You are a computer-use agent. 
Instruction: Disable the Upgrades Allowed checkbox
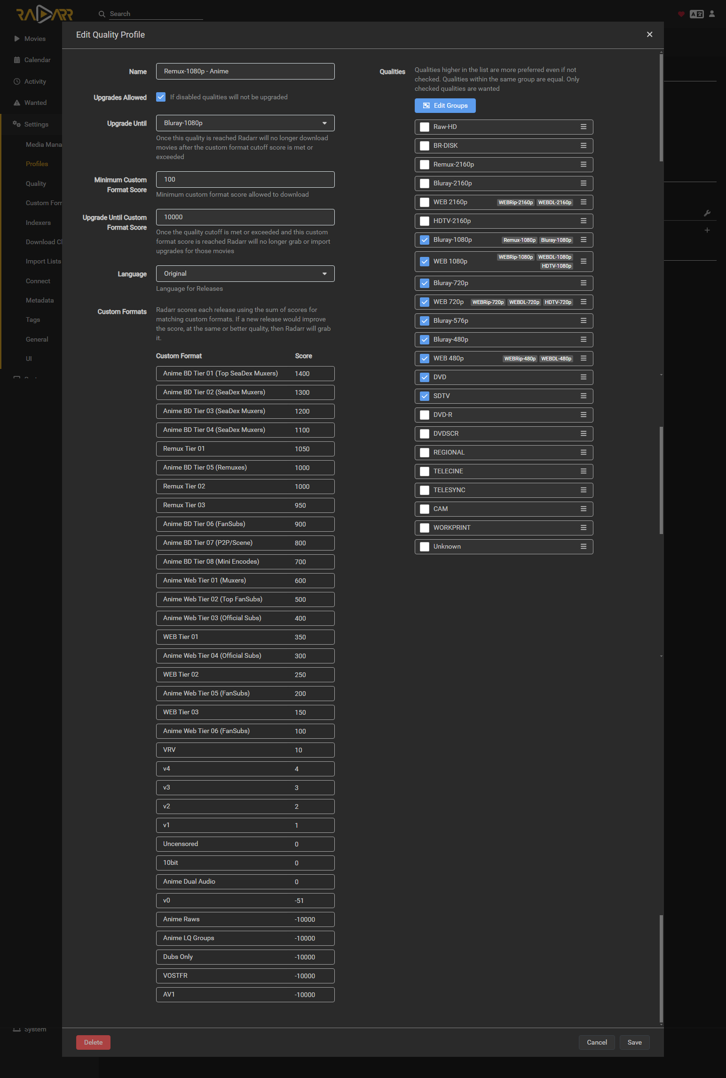click(161, 97)
